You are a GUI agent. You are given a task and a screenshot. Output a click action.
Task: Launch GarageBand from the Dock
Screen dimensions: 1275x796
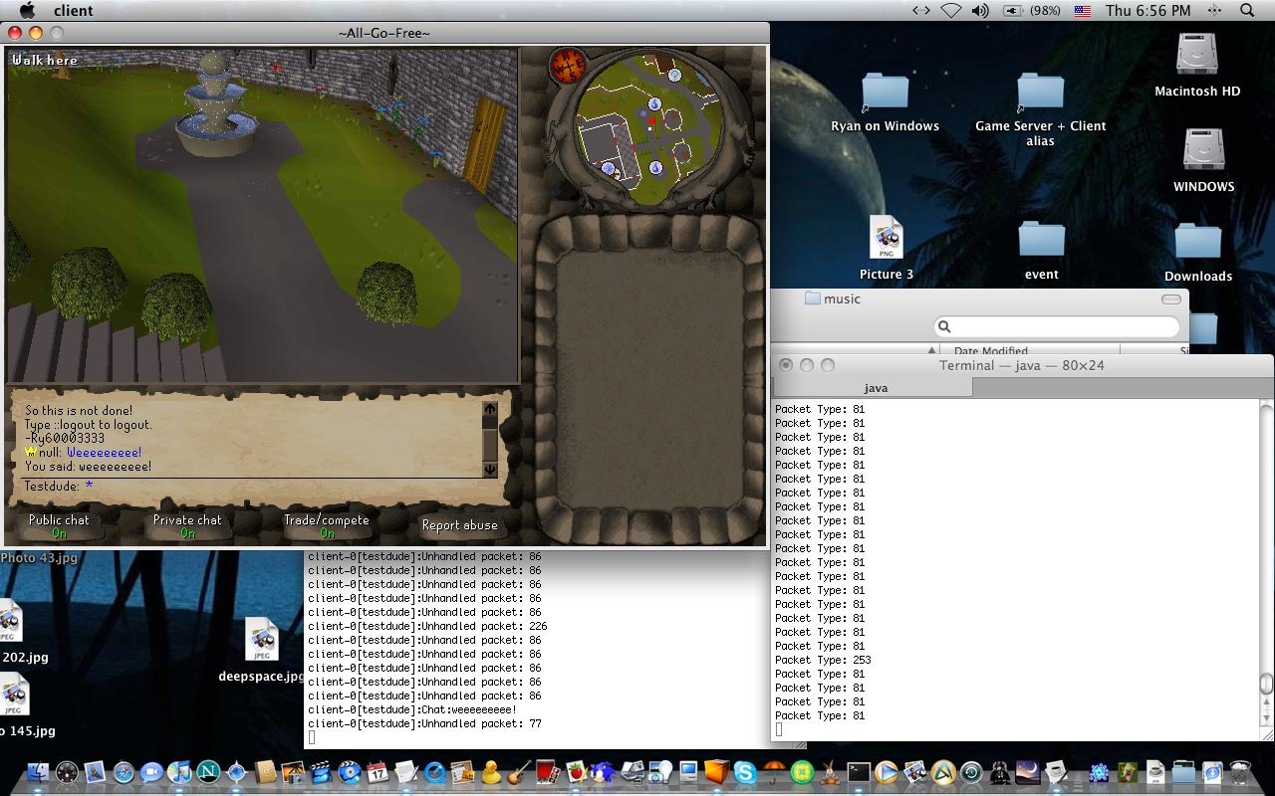tap(519, 772)
